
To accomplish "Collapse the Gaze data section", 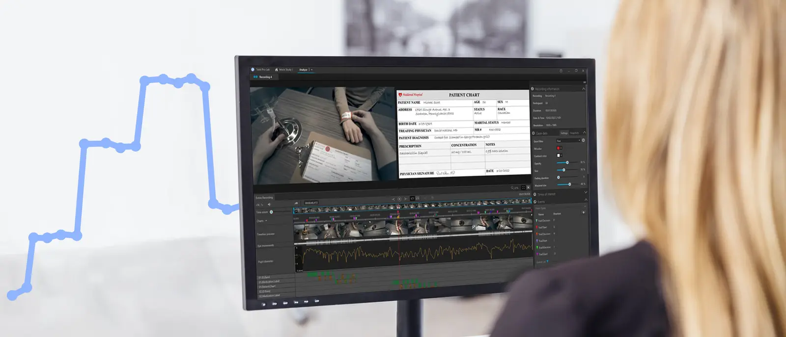I will pos(584,133).
